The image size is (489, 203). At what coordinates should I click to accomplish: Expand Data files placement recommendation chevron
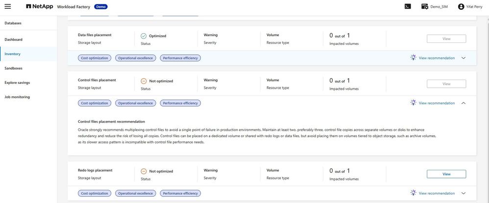pyautogui.click(x=464, y=58)
